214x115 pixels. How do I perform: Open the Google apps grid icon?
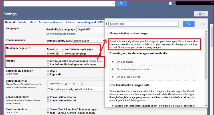pos(171,4)
